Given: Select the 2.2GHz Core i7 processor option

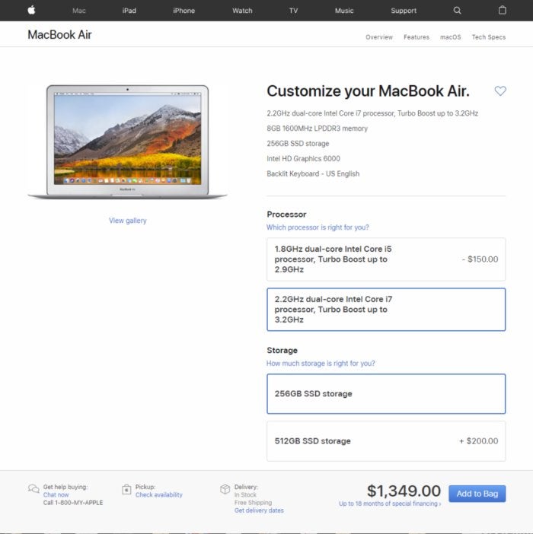Looking at the screenshot, I should coord(386,310).
